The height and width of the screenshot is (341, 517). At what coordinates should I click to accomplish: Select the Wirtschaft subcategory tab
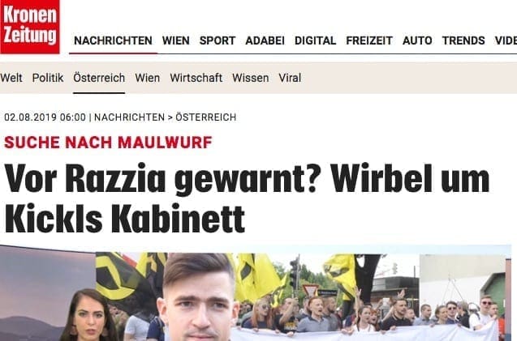(x=196, y=78)
